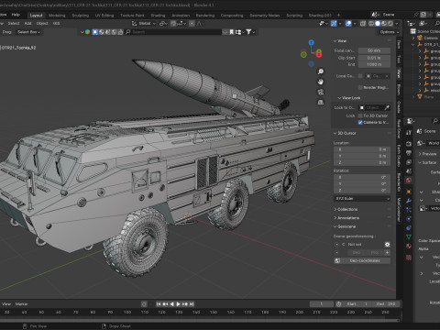The height and width of the screenshot is (330, 440).
Task: Click Clip Start value field
Action: coord(374,58)
